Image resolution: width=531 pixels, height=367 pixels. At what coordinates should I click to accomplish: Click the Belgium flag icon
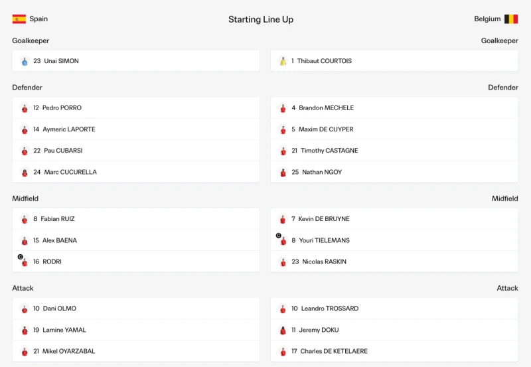pos(511,19)
